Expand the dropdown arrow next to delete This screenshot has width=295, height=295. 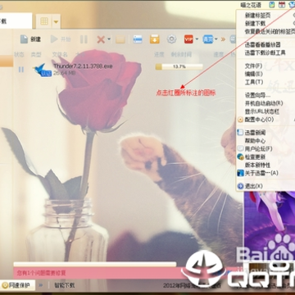(109, 39)
